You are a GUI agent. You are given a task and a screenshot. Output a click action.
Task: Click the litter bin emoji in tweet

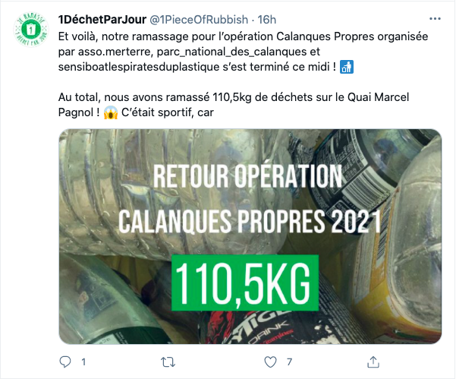point(347,67)
